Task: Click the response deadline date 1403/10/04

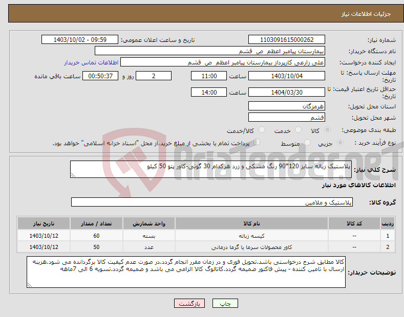Action: tap(287, 76)
